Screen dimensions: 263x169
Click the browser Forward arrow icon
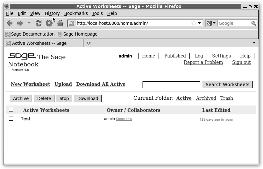point(20,23)
